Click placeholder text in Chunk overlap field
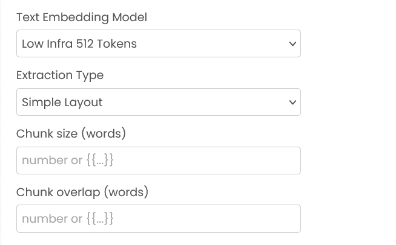The width and height of the screenshot is (396, 245). pos(68,218)
